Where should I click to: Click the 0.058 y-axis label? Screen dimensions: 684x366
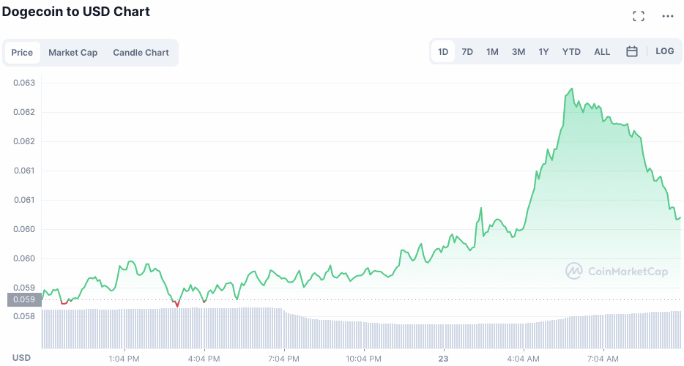(24, 316)
